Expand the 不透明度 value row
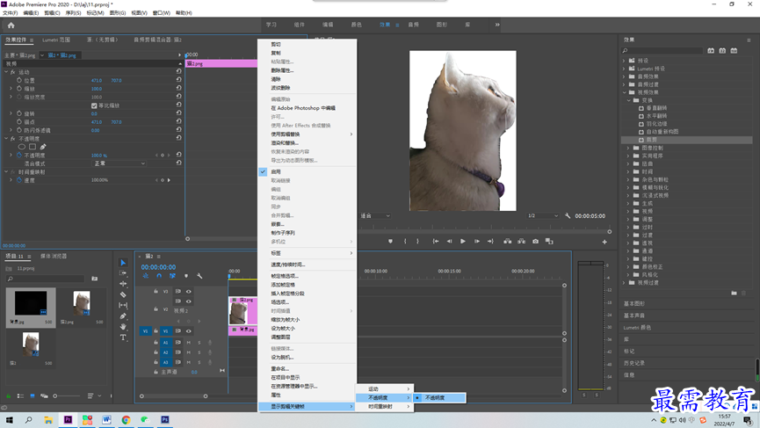760x428 pixels. [11, 155]
